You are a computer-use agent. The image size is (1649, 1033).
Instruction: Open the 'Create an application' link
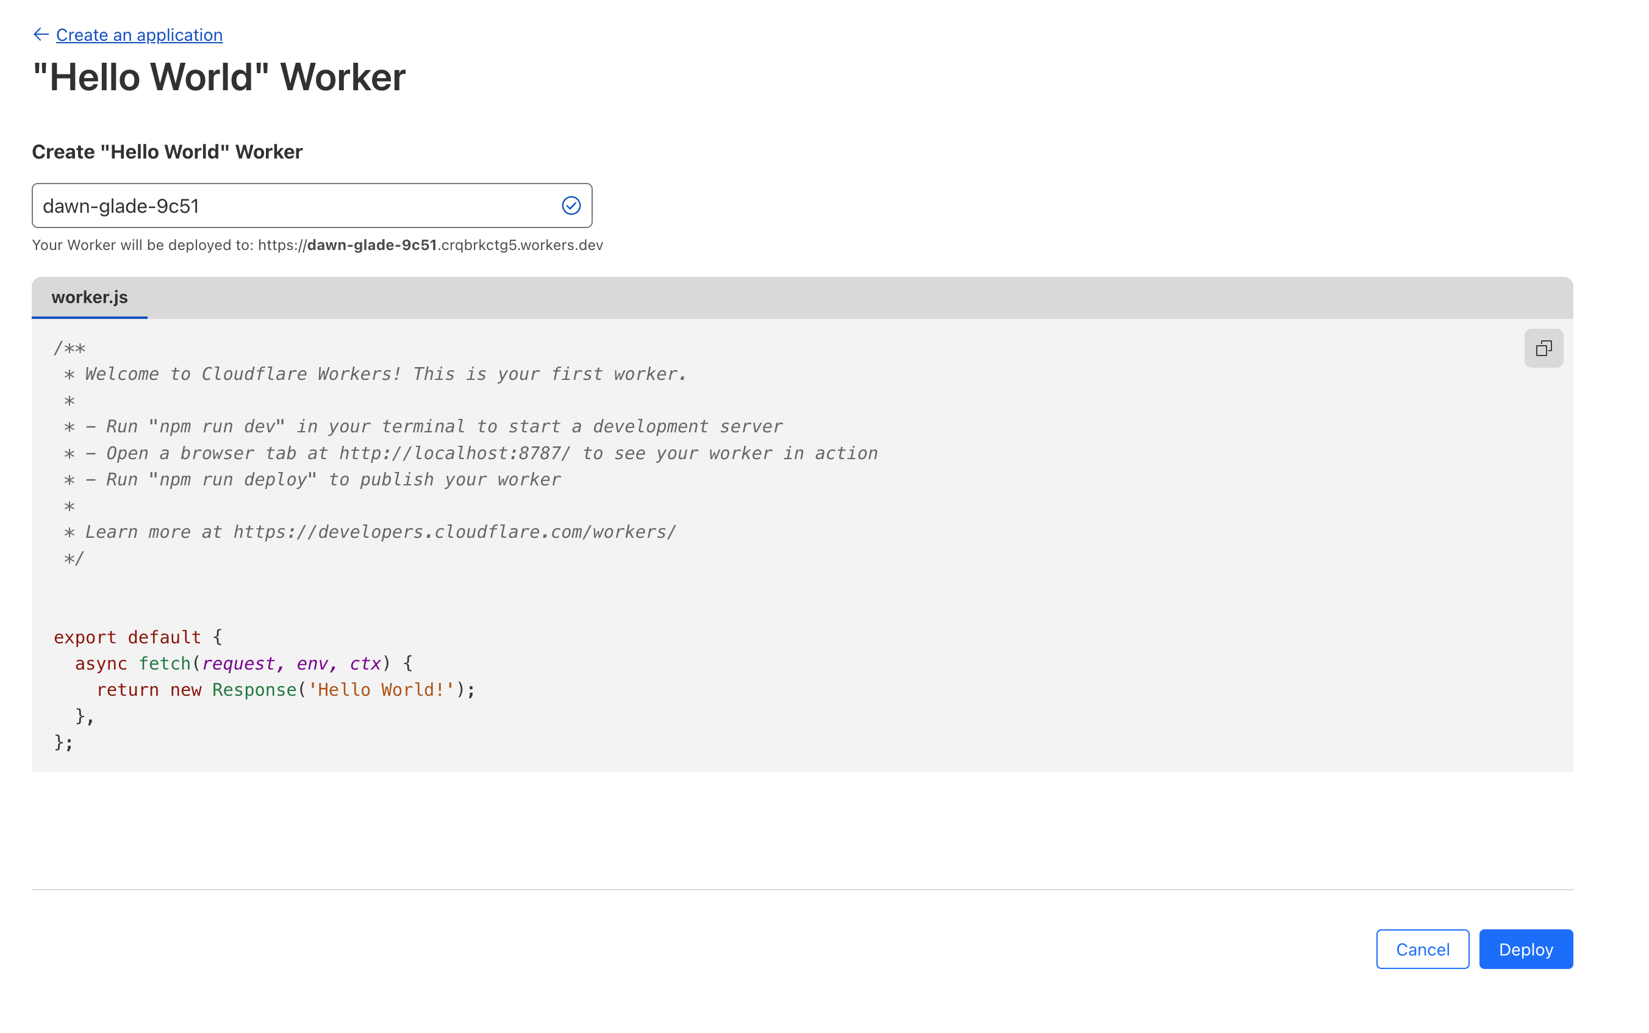coord(138,35)
